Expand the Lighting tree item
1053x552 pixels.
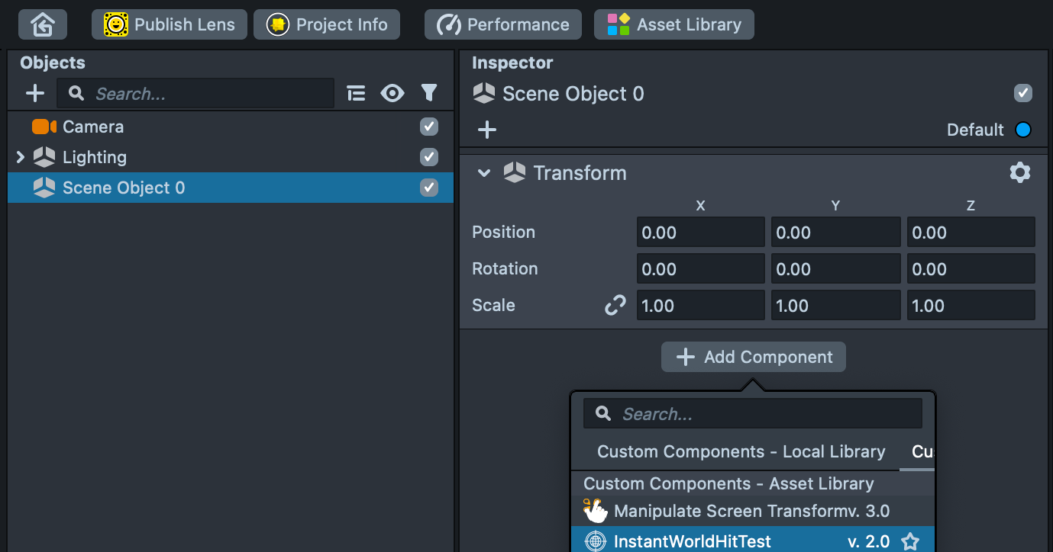coord(21,157)
